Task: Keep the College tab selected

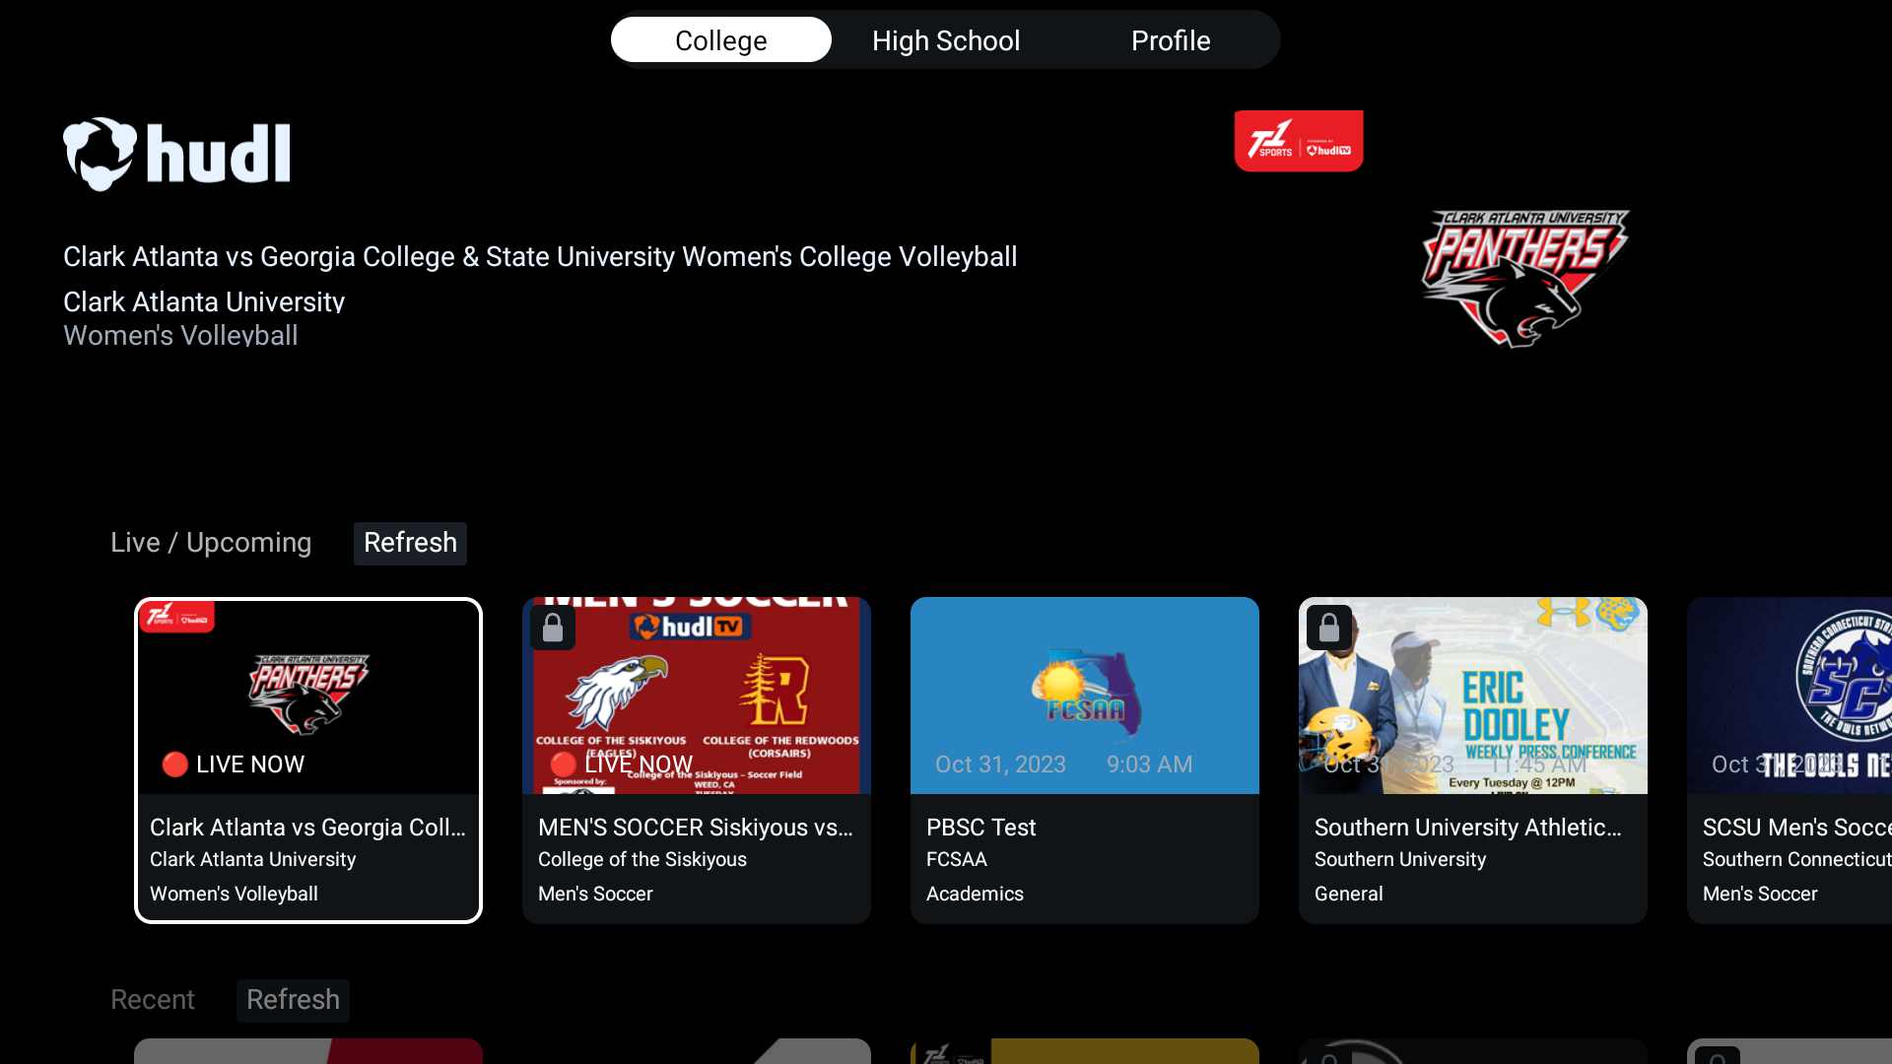Action: (720, 40)
